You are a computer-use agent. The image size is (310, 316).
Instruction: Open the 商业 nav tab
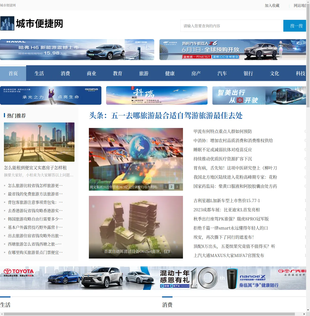click(x=91, y=73)
